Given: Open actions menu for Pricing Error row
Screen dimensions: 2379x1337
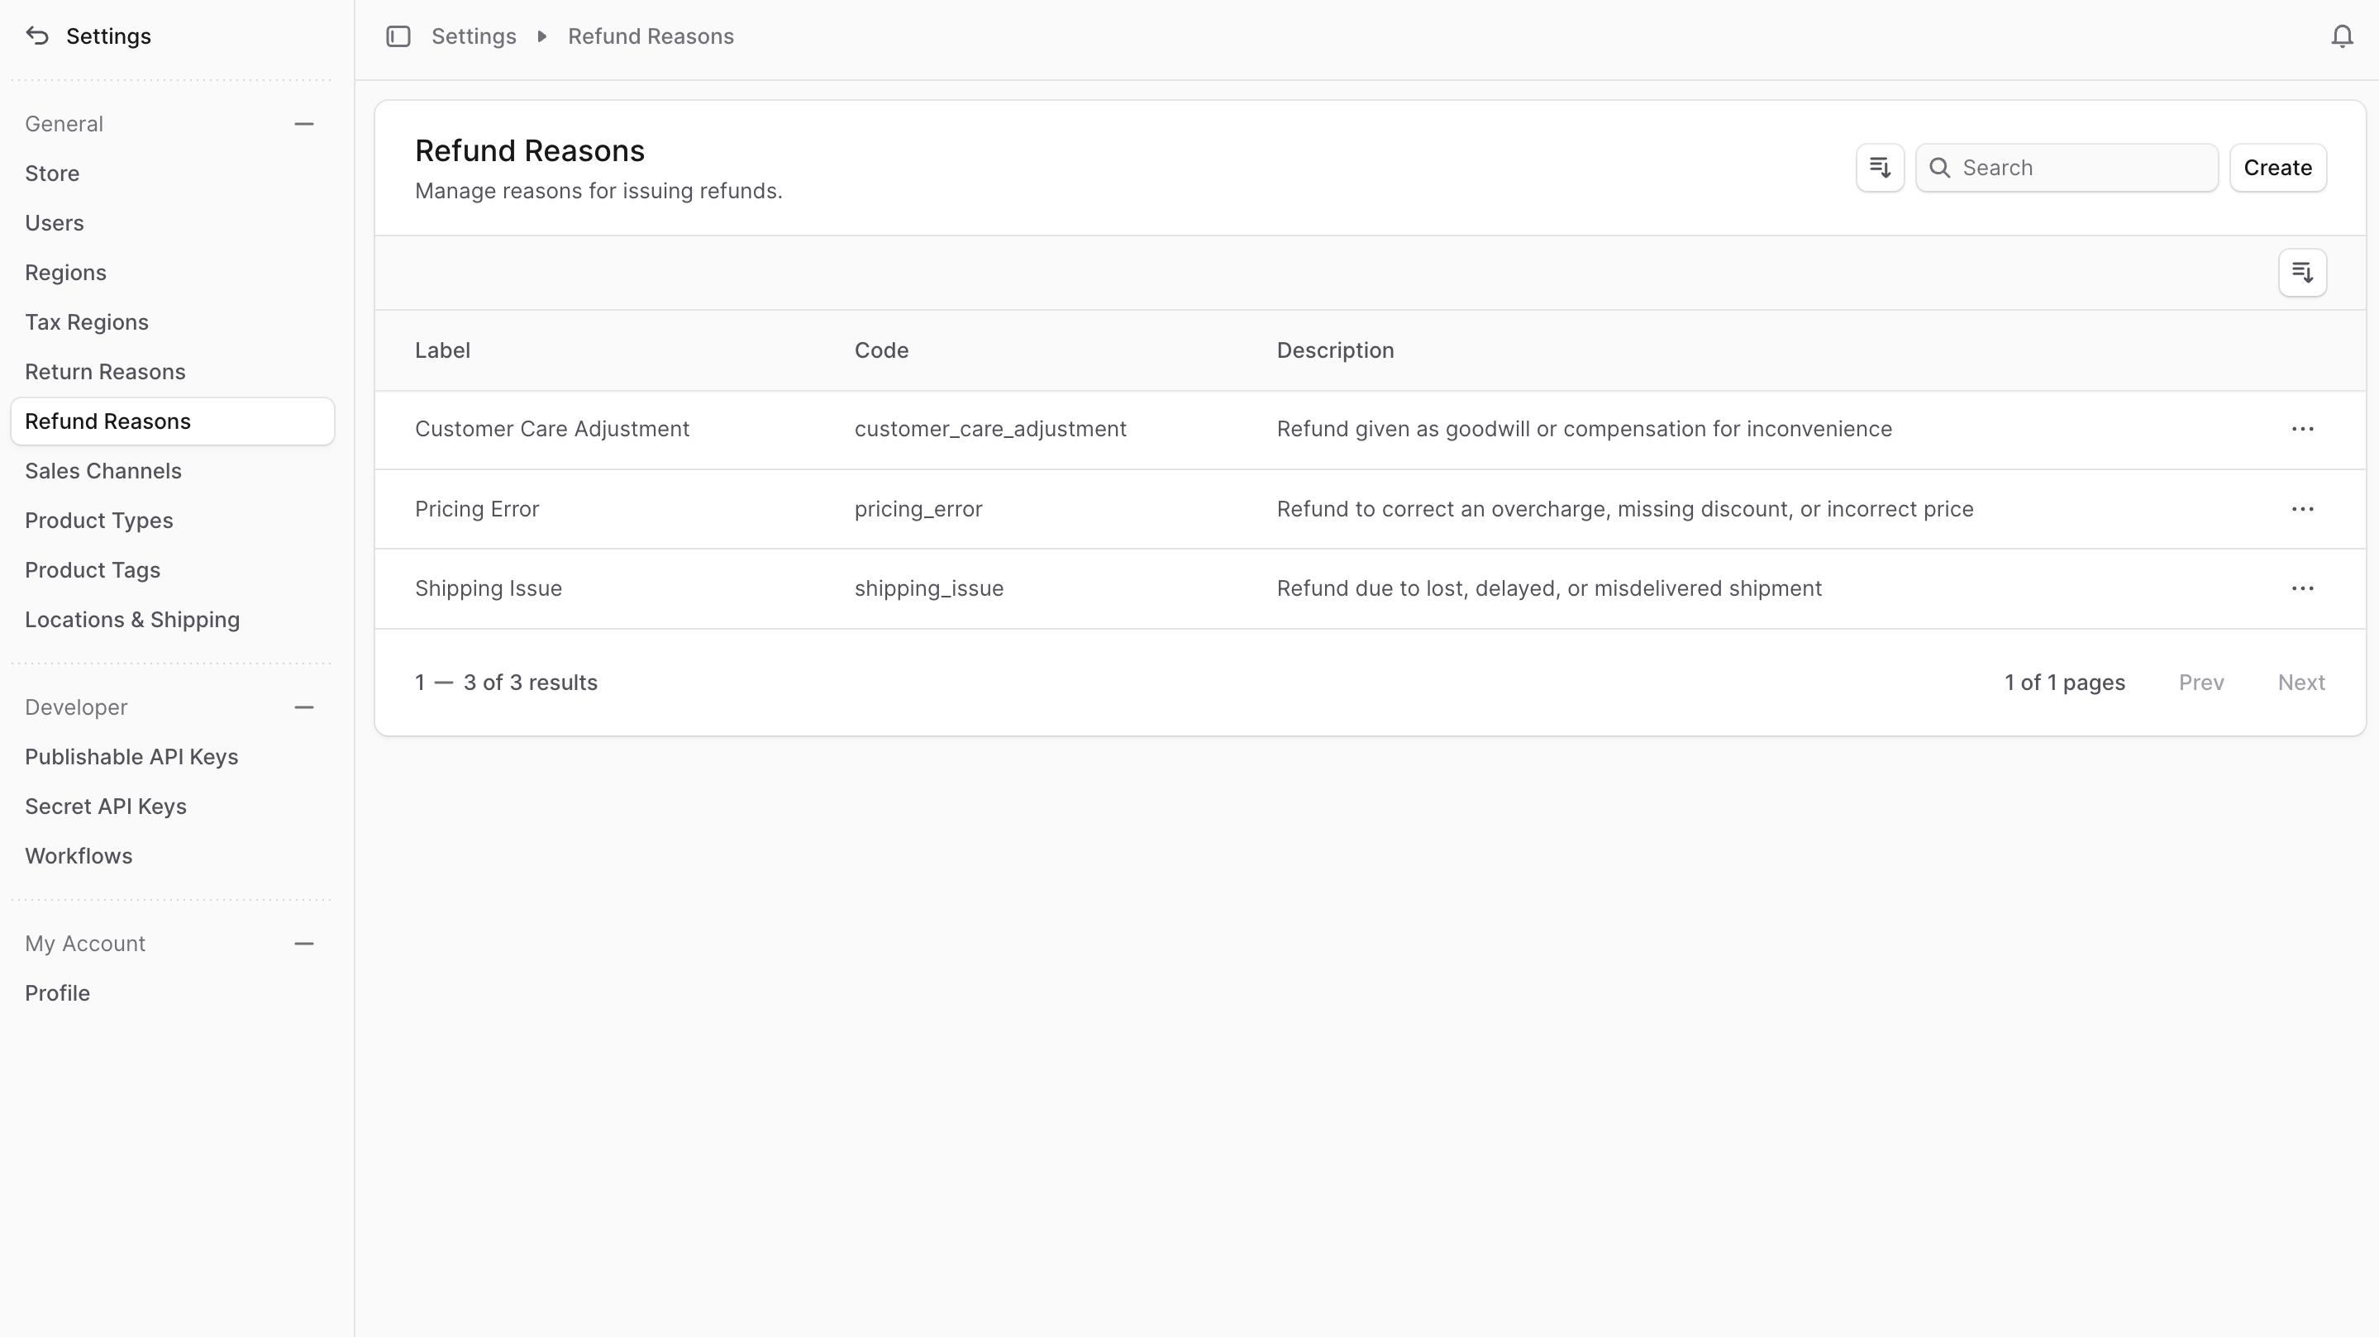Looking at the screenshot, I should coord(2302,509).
